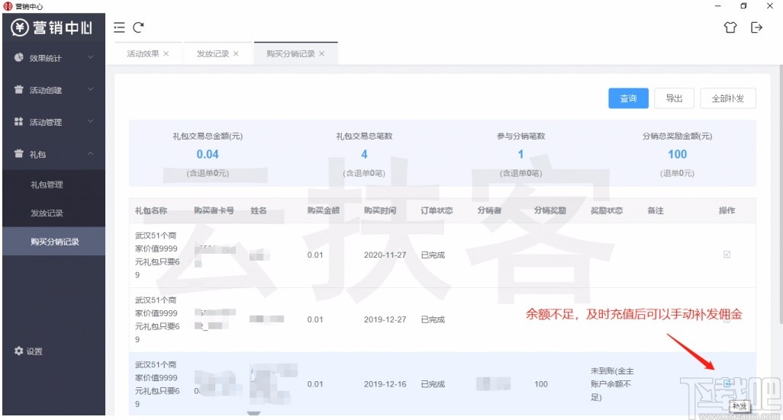
Task: Click the 购买金额 column header
Action: (323, 210)
